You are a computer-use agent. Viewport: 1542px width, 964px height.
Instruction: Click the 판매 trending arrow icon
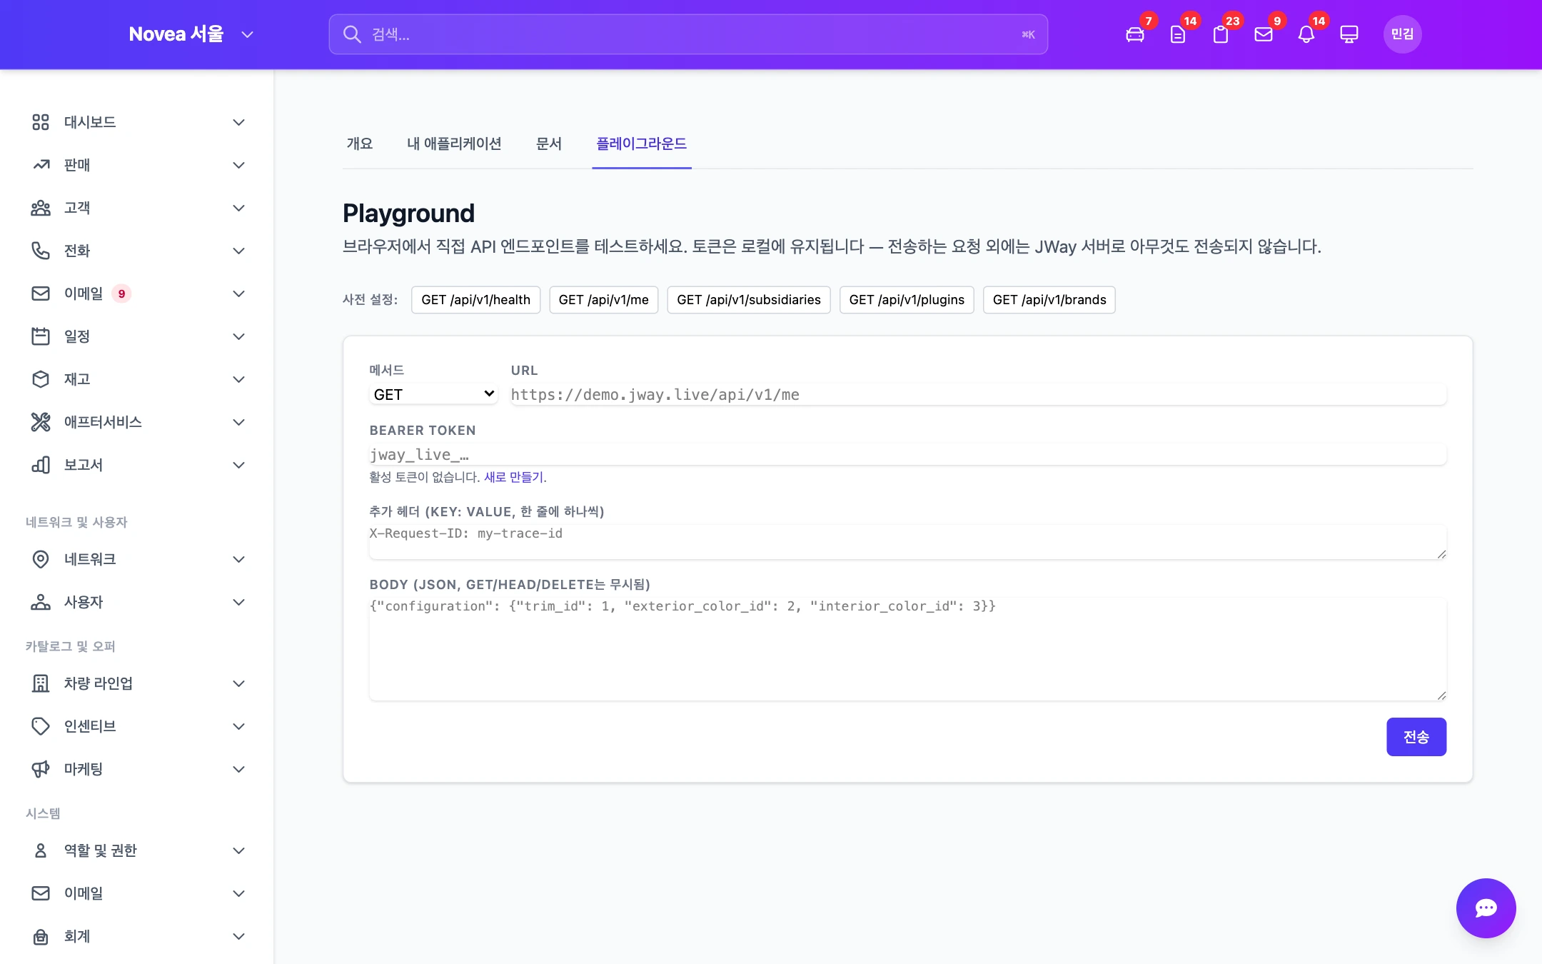(41, 165)
